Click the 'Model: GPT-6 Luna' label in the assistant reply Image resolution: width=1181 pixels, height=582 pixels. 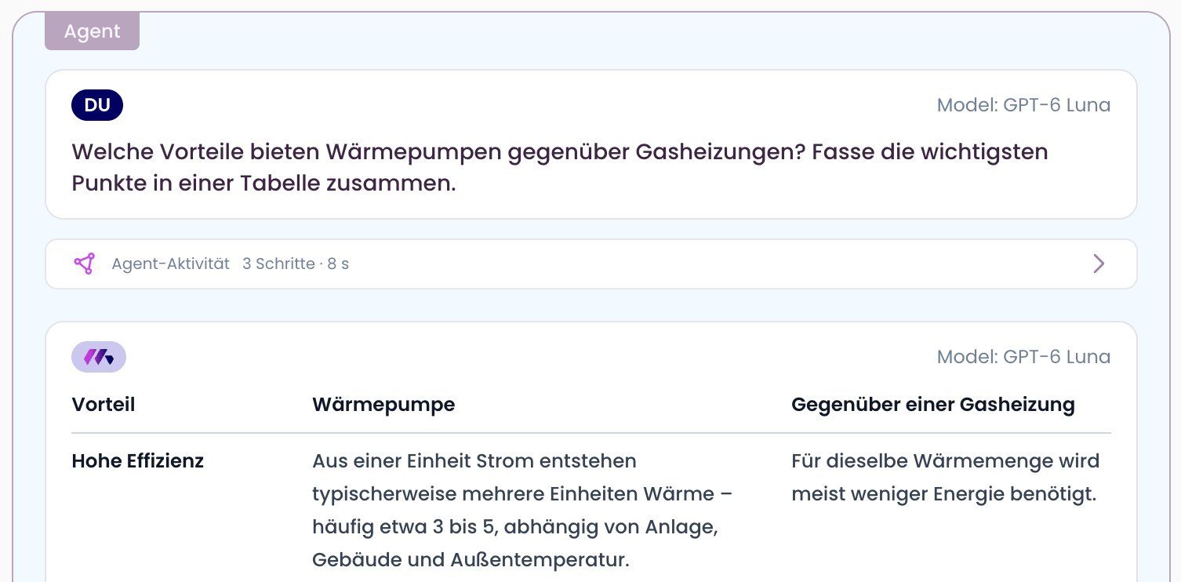click(1023, 357)
